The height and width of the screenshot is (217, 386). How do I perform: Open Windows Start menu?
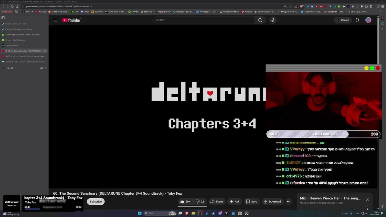pos(140,213)
